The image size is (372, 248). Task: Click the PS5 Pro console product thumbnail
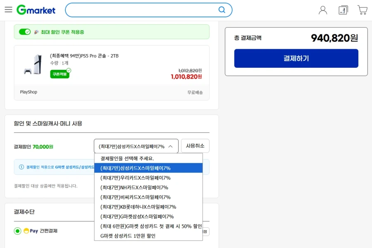point(33,68)
